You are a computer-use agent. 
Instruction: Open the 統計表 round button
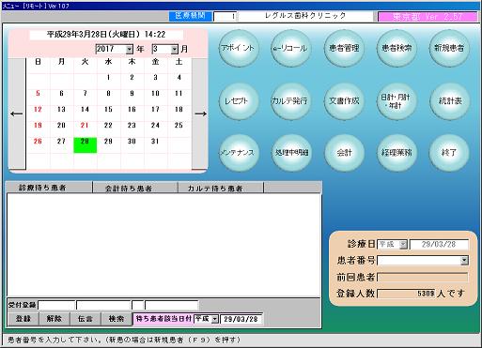pos(449,101)
